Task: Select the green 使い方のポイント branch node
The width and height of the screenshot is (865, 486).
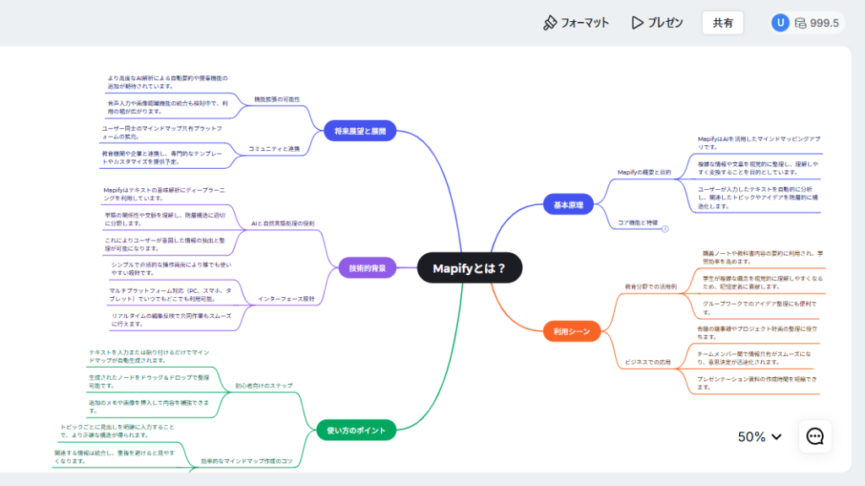Action: tap(356, 431)
